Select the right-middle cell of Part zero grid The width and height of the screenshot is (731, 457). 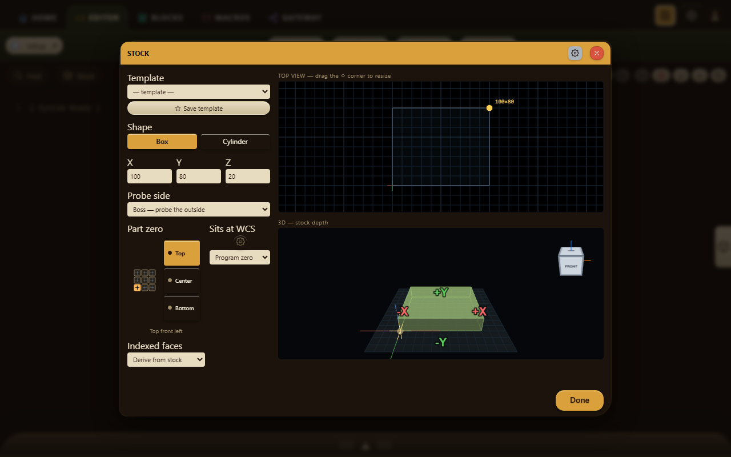152,280
